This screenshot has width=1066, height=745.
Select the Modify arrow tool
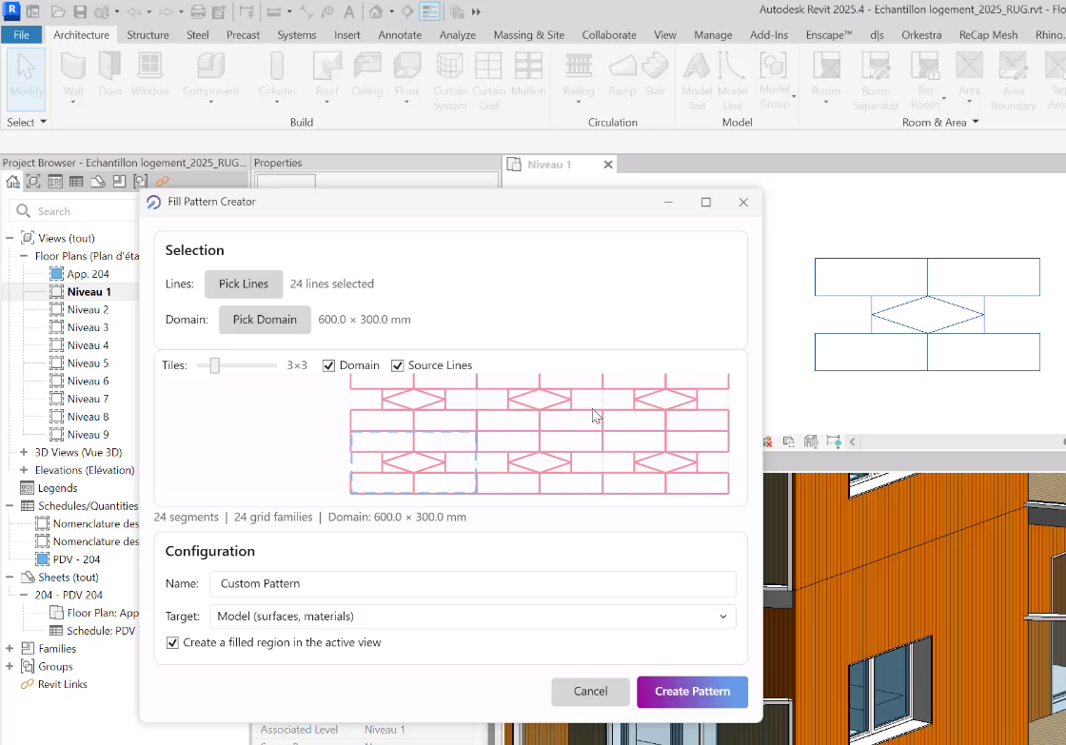(x=26, y=79)
